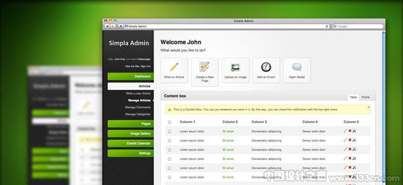Click the Upload an Image shortcut button
Image resolution: width=403 pixels, height=185 pixels.
[x=236, y=70]
